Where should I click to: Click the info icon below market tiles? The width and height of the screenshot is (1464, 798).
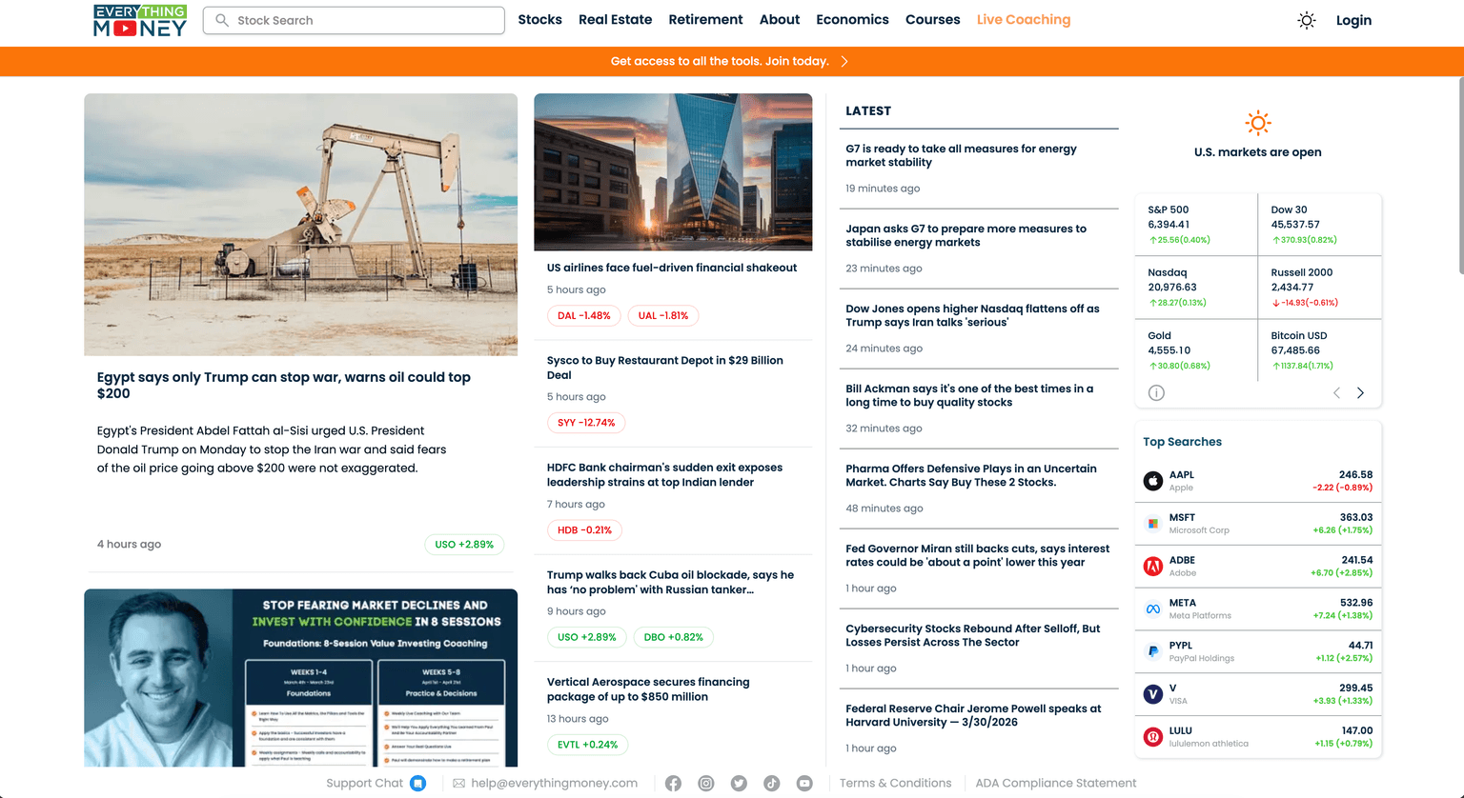1156,392
